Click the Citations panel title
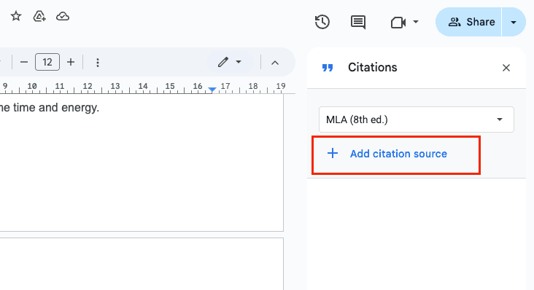Viewport: 534px width, 290px height. [373, 67]
